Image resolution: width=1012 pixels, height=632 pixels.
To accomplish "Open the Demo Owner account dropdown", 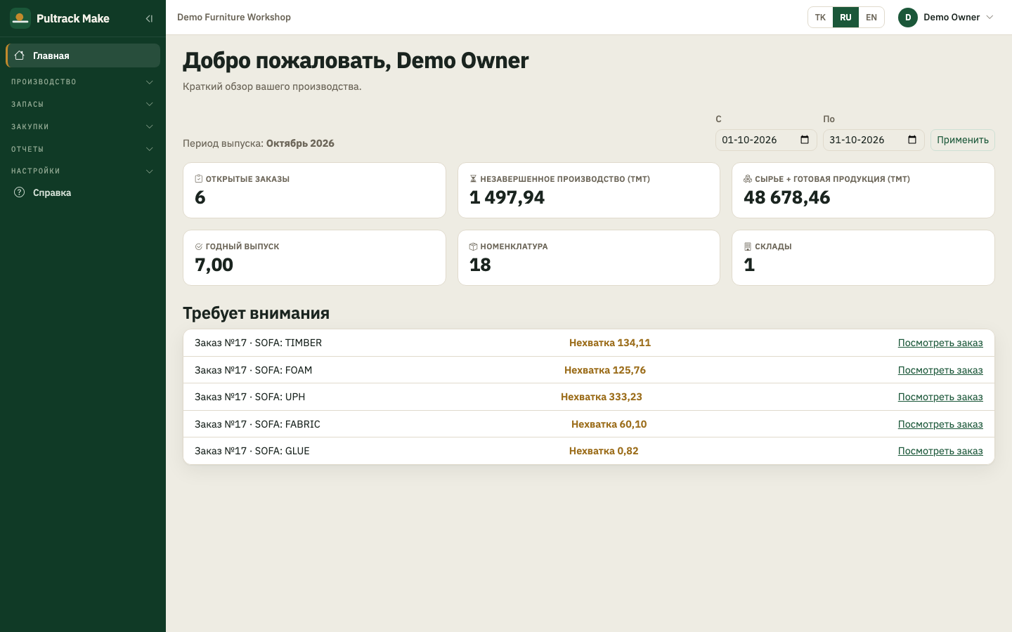I will (x=947, y=18).
